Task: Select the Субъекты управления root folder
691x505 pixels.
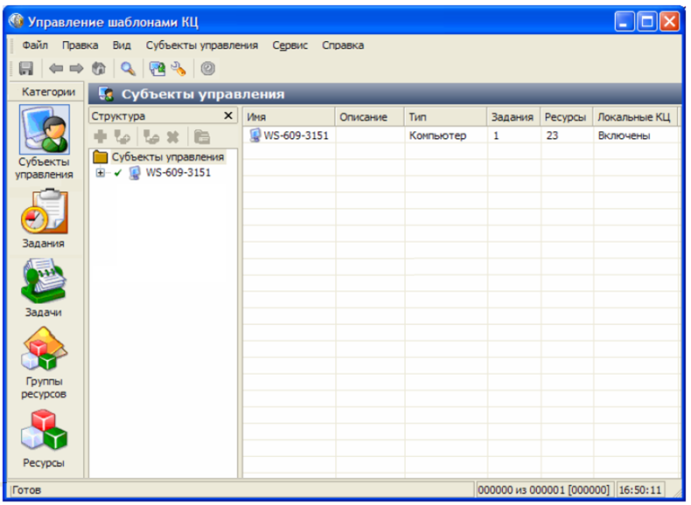Action: [x=166, y=157]
